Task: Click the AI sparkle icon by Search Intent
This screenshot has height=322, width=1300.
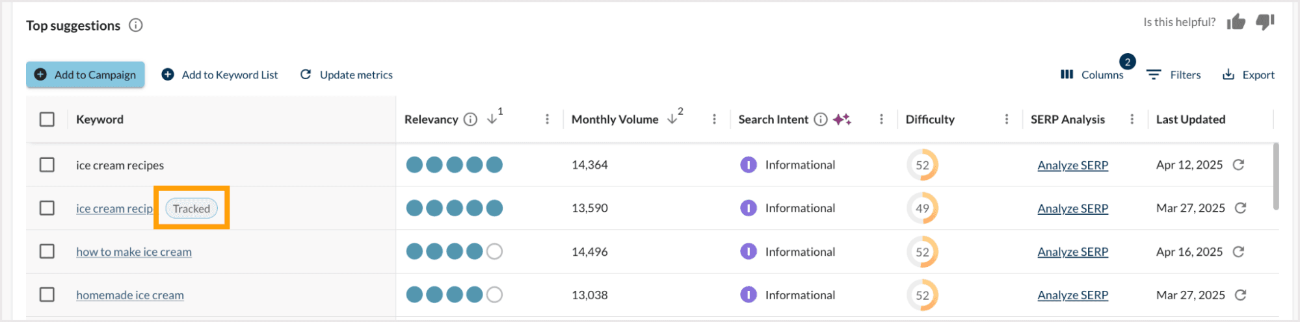Action: 842,119
